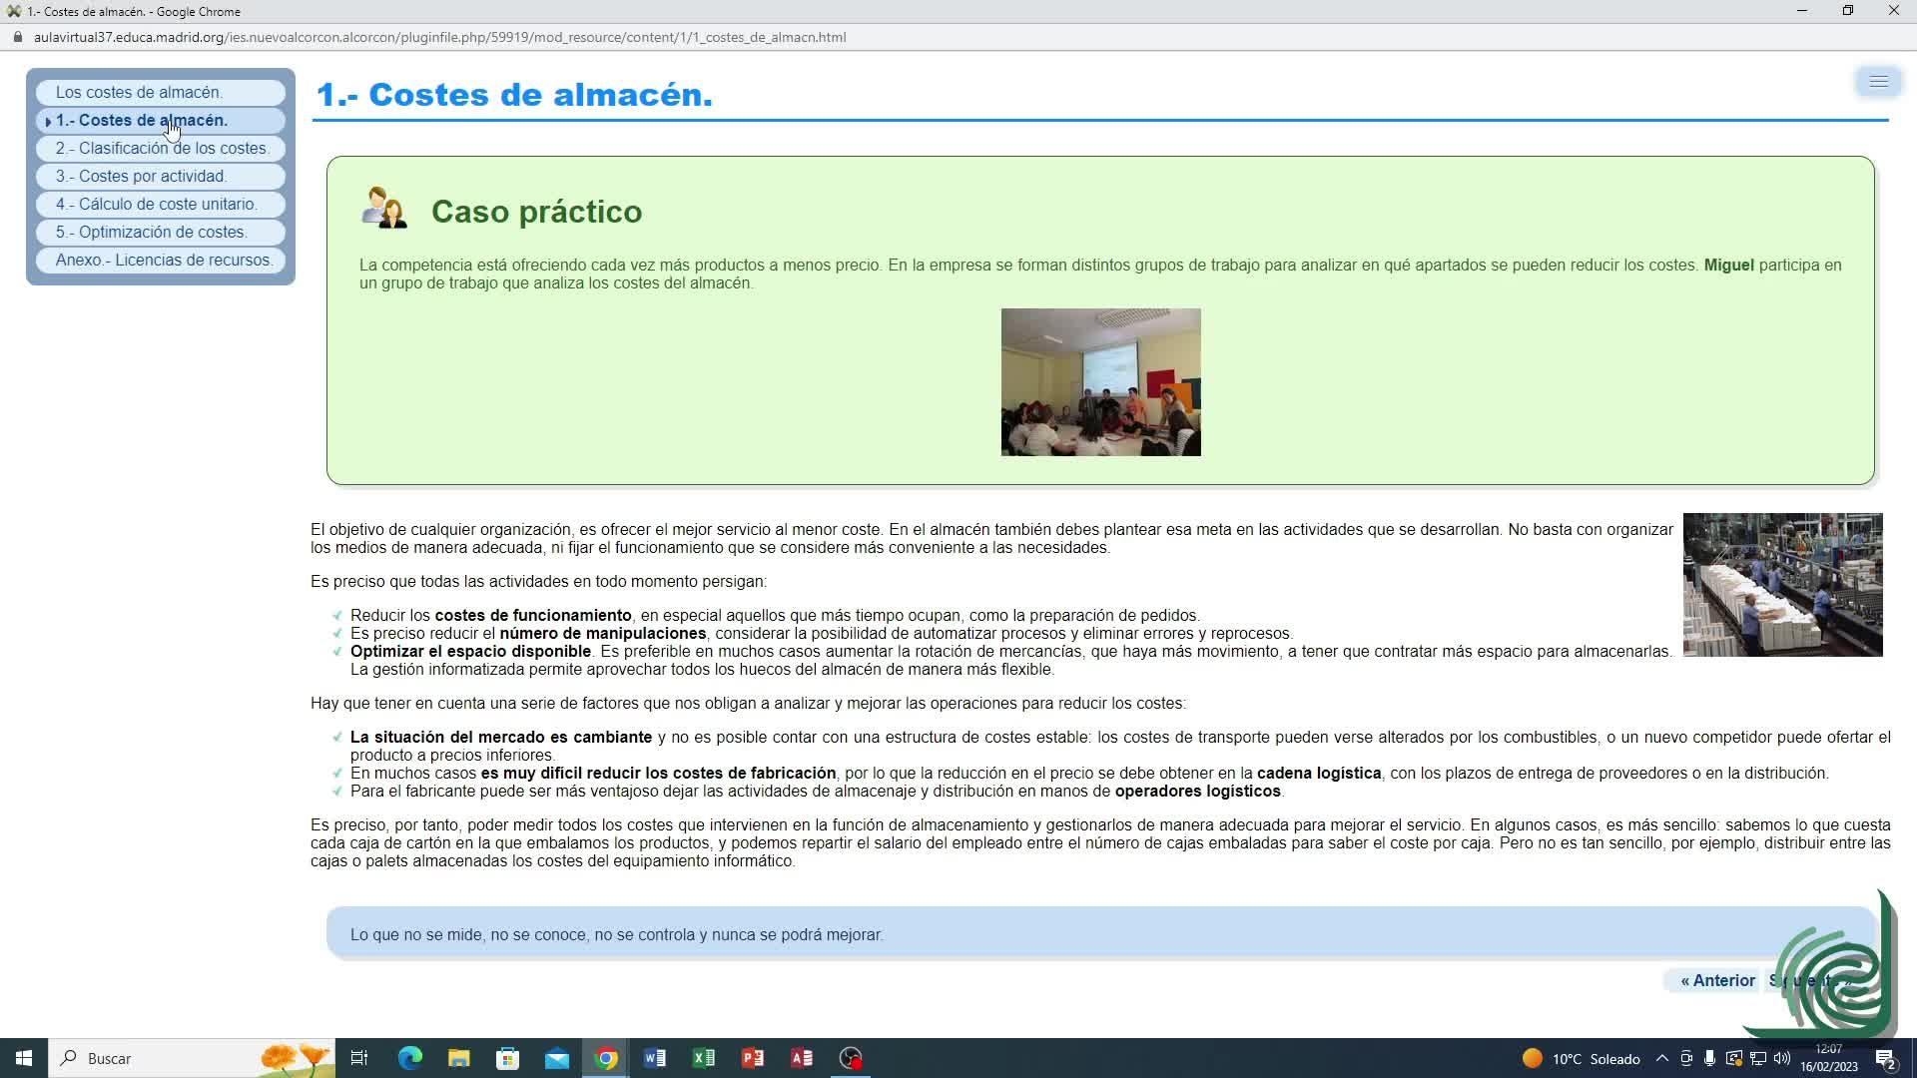The image size is (1917, 1078).
Task: Launch Excel from the taskbar
Action: (704, 1058)
